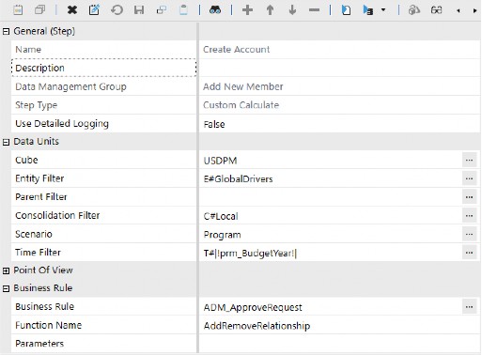The image size is (482, 355).
Task: Select the Data Management Group label
Action: click(70, 86)
